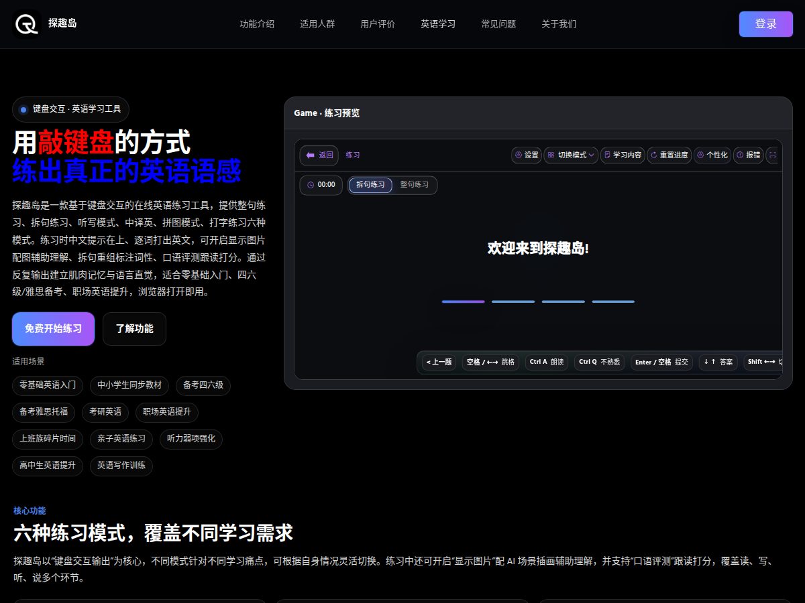Click the 返回 back arrow button
The height and width of the screenshot is (603, 805).
click(319, 155)
